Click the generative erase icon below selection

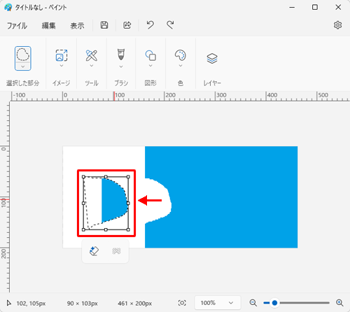(94, 251)
